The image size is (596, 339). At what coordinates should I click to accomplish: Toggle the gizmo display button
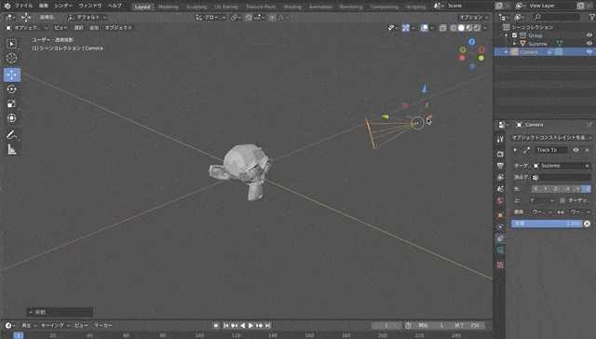(x=406, y=28)
